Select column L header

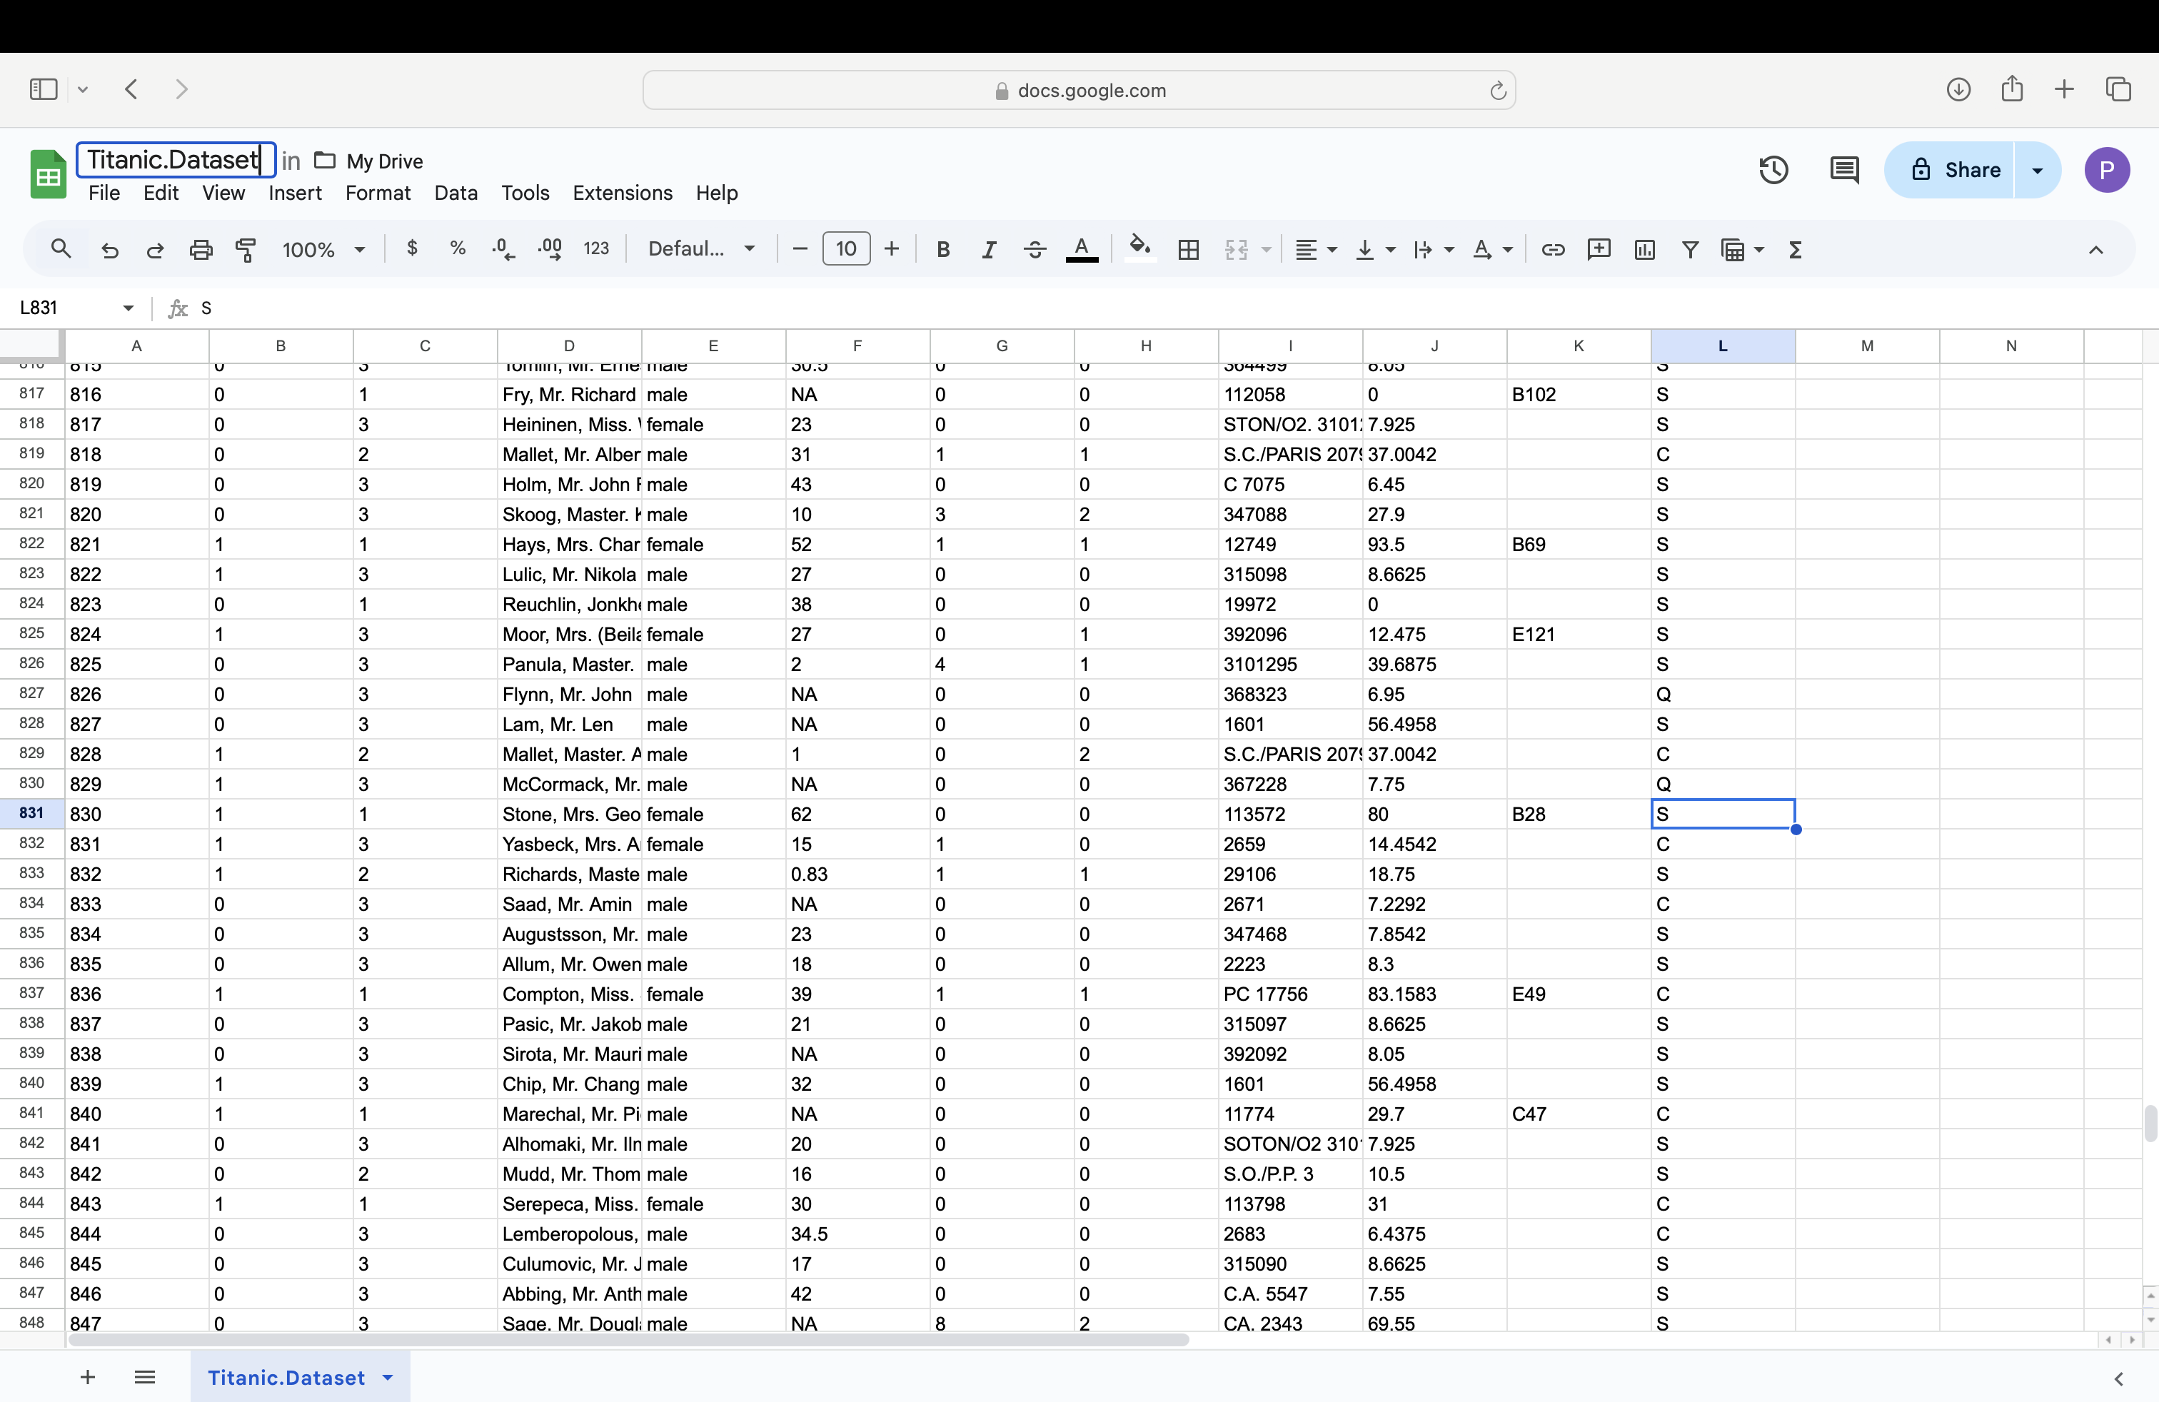click(1723, 346)
